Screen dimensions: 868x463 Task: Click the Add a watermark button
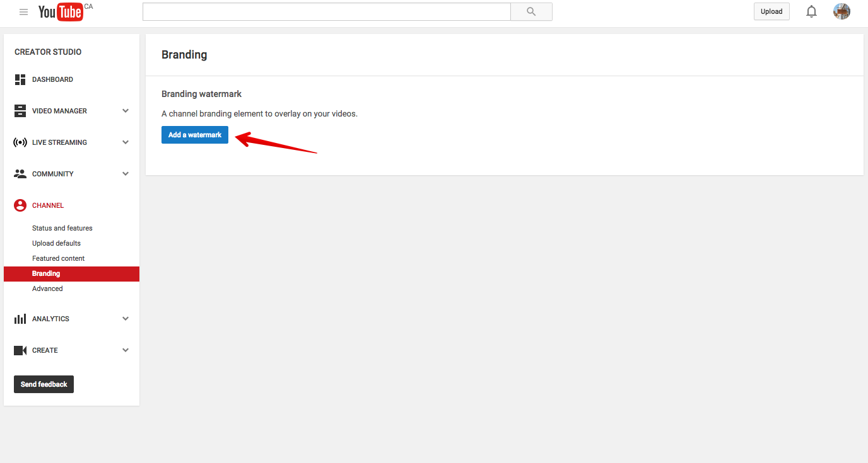click(x=195, y=135)
